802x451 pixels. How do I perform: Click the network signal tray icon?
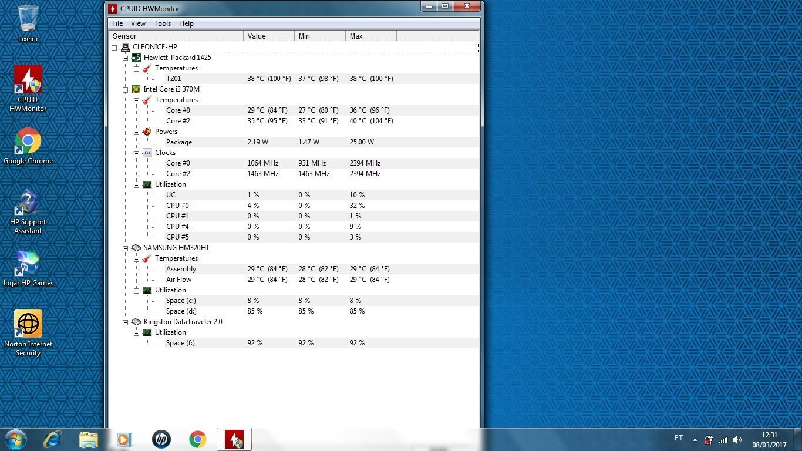[723, 440]
